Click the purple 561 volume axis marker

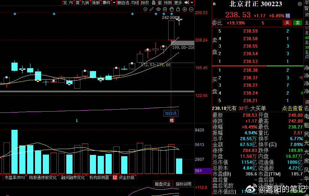203,171
